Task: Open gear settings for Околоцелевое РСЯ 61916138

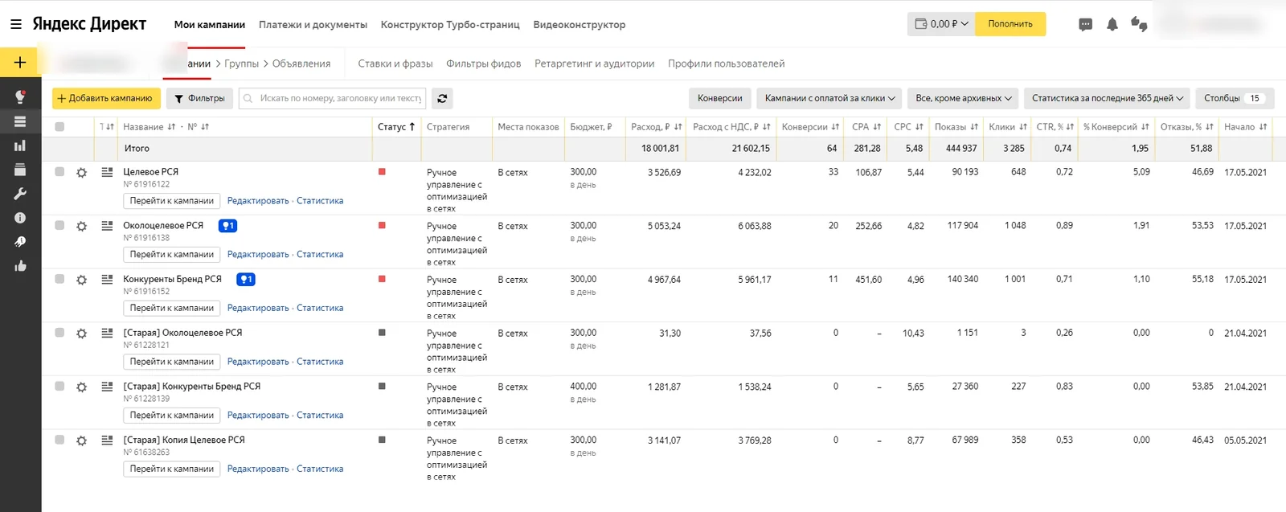Action: coord(81,227)
